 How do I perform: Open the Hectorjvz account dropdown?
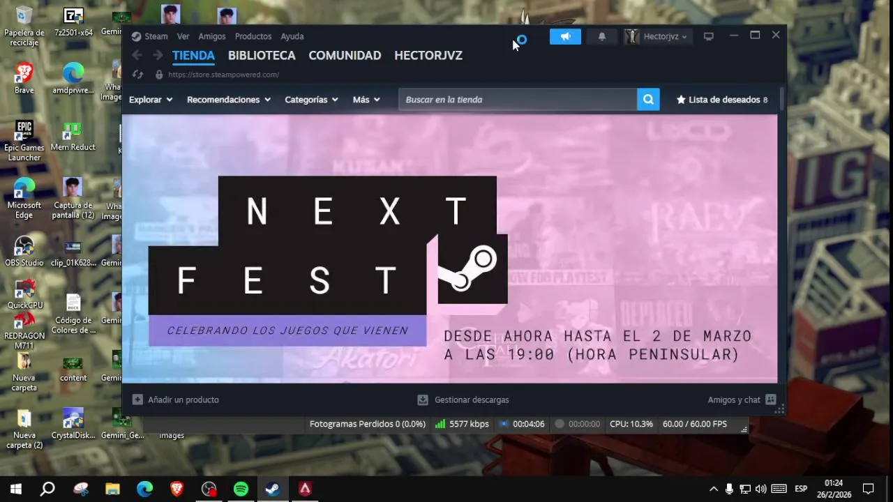pos(656,36)
